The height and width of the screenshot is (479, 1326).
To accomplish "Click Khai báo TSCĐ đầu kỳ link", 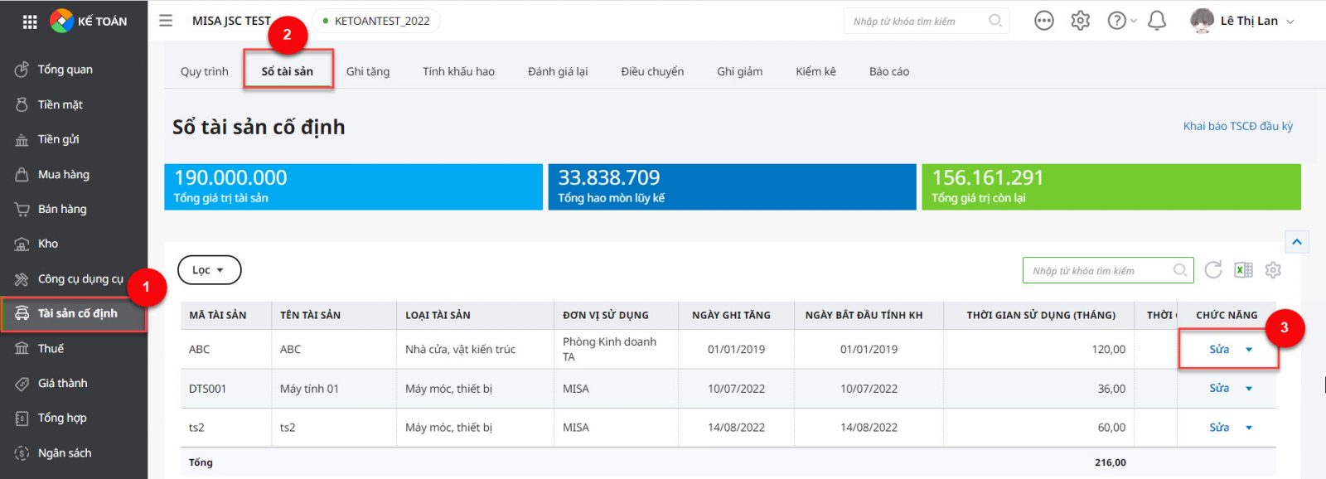I will (1237, 126).
